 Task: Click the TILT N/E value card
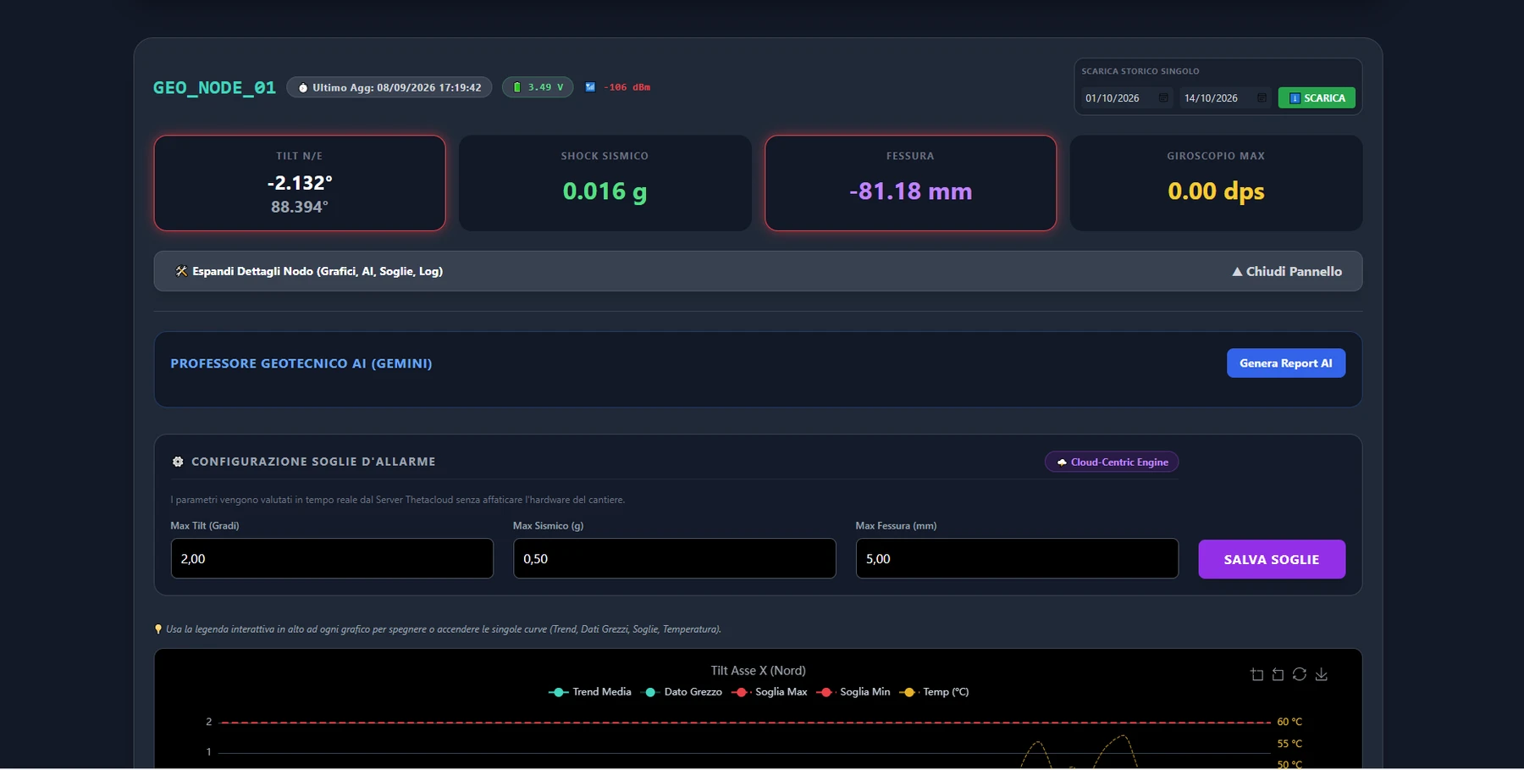point(300,183)
